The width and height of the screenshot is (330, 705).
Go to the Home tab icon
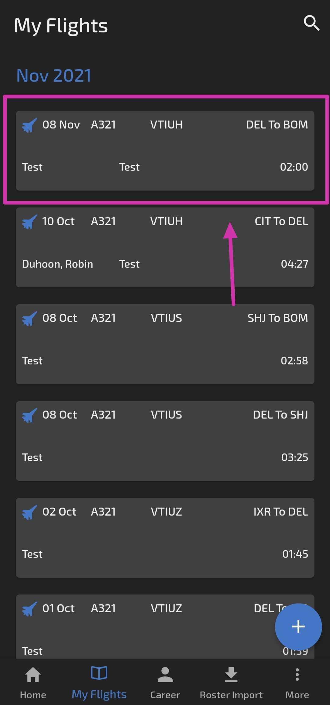tap(33, 675)
